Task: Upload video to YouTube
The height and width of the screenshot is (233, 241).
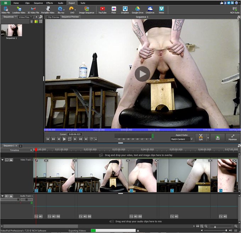Action: (102, 10)
